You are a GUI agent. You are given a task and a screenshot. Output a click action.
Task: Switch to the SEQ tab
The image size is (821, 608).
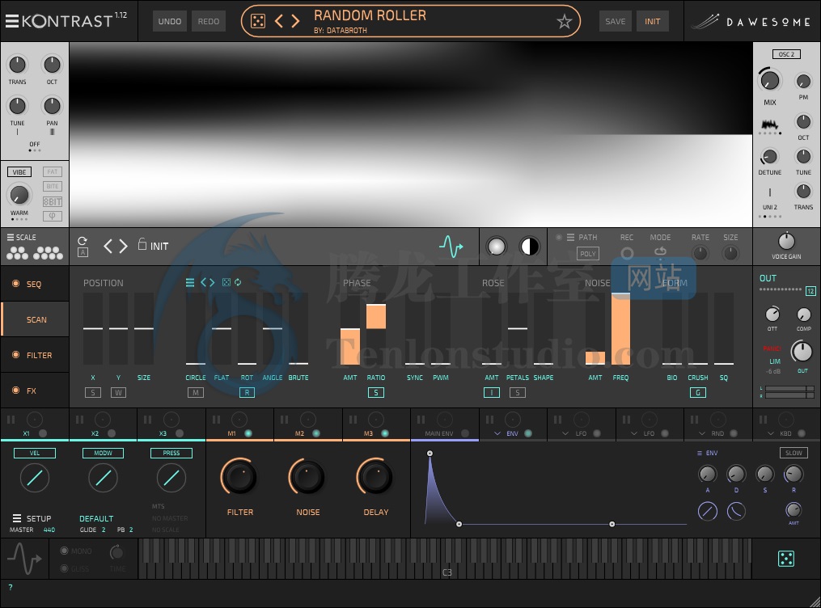pyautogui.click(x=34, y=284)
